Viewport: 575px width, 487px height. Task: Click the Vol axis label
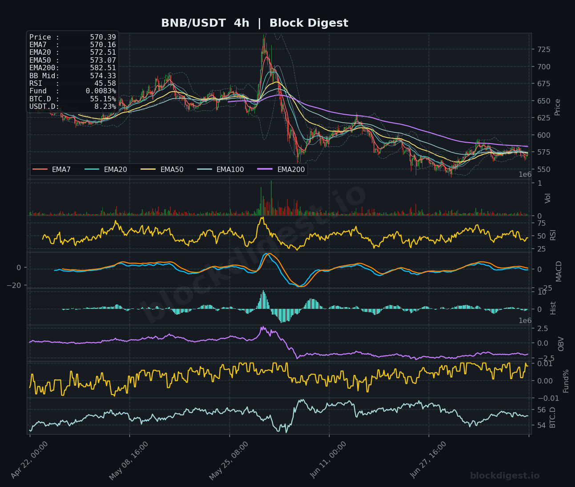point(548,198)
